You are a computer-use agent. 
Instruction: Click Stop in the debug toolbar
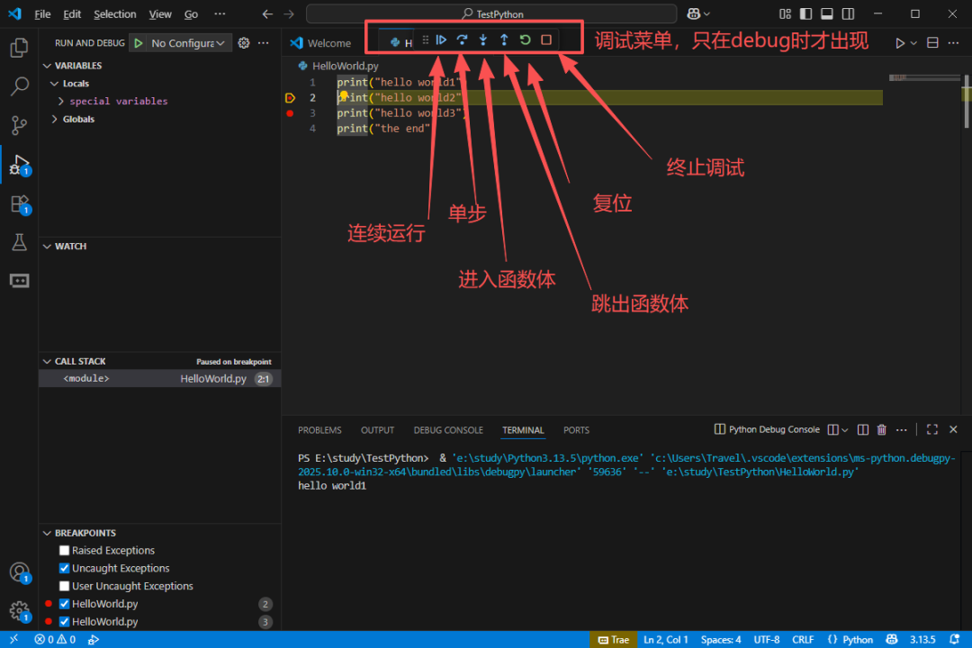(x=546, y=40)
